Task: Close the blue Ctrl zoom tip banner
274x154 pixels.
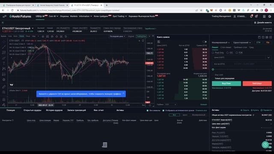Action: tap(123, 93)
